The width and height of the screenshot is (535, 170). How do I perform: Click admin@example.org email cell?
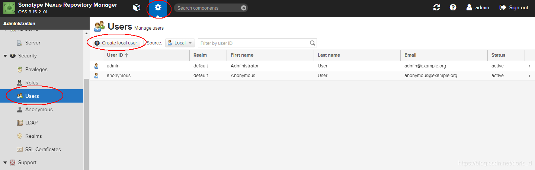(425, 66)
